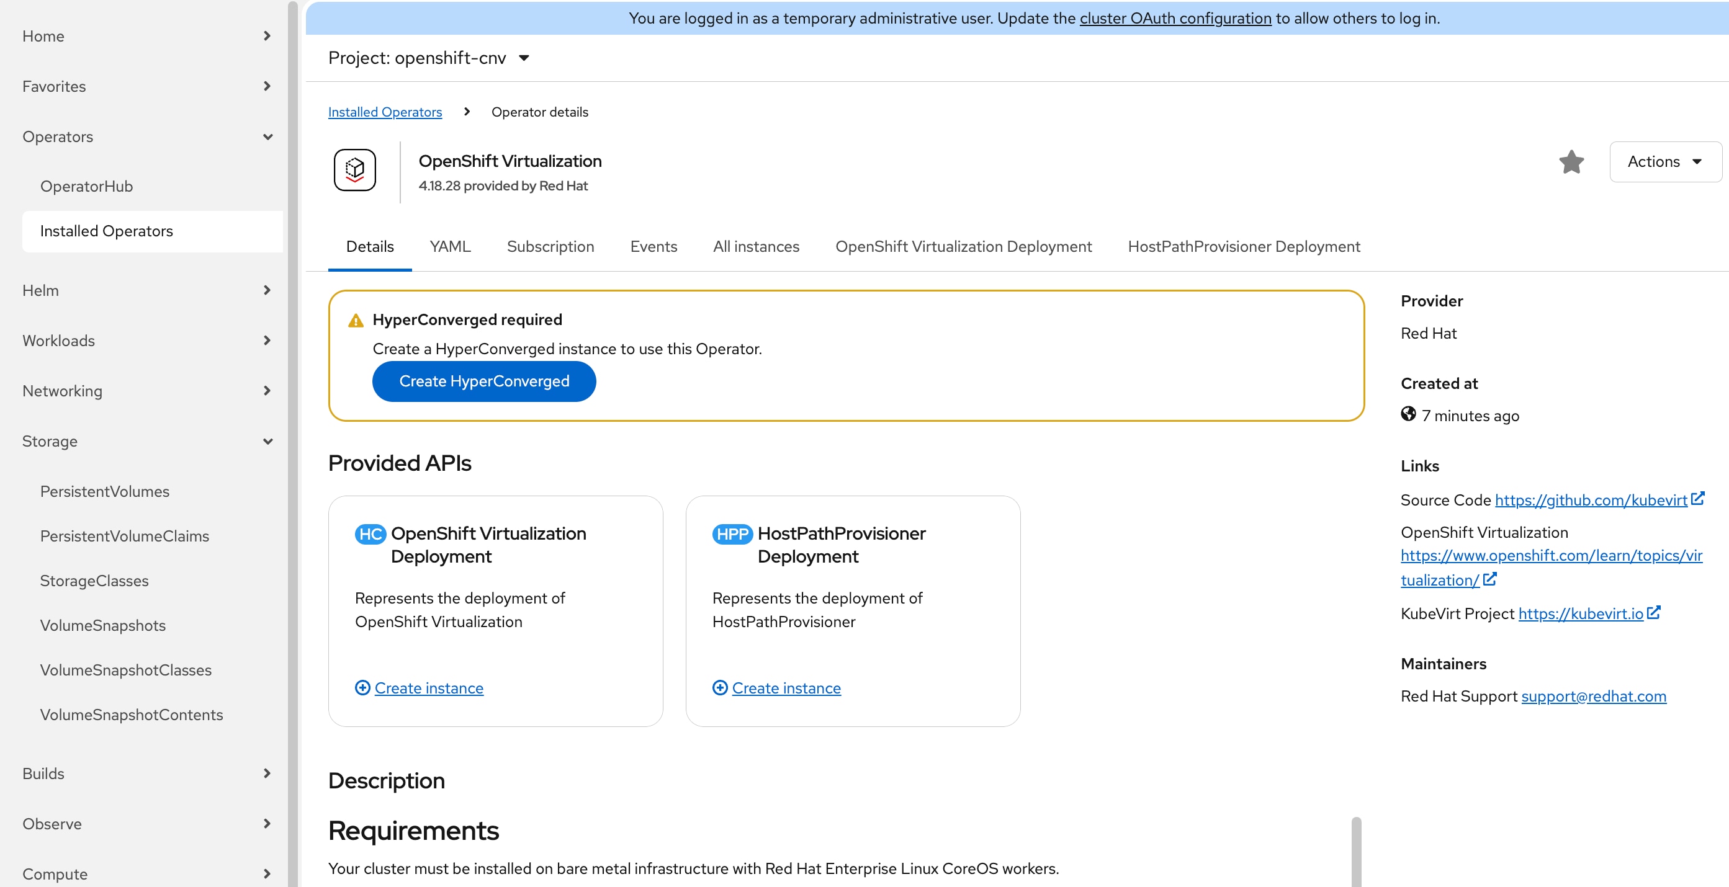The image size is (1729, 887).
Task: Select Installed Operators in sidebar
Action: click(x=153, y=231)
